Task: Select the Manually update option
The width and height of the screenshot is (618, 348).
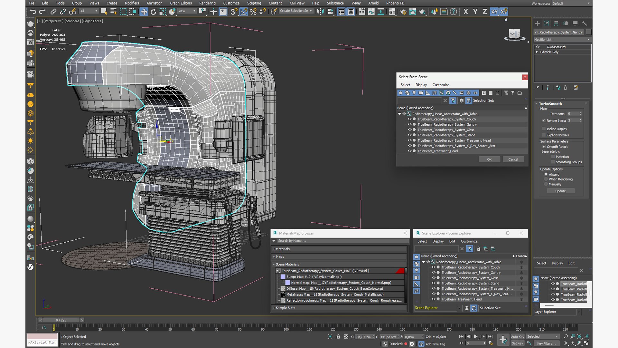Action: (546, 184)
